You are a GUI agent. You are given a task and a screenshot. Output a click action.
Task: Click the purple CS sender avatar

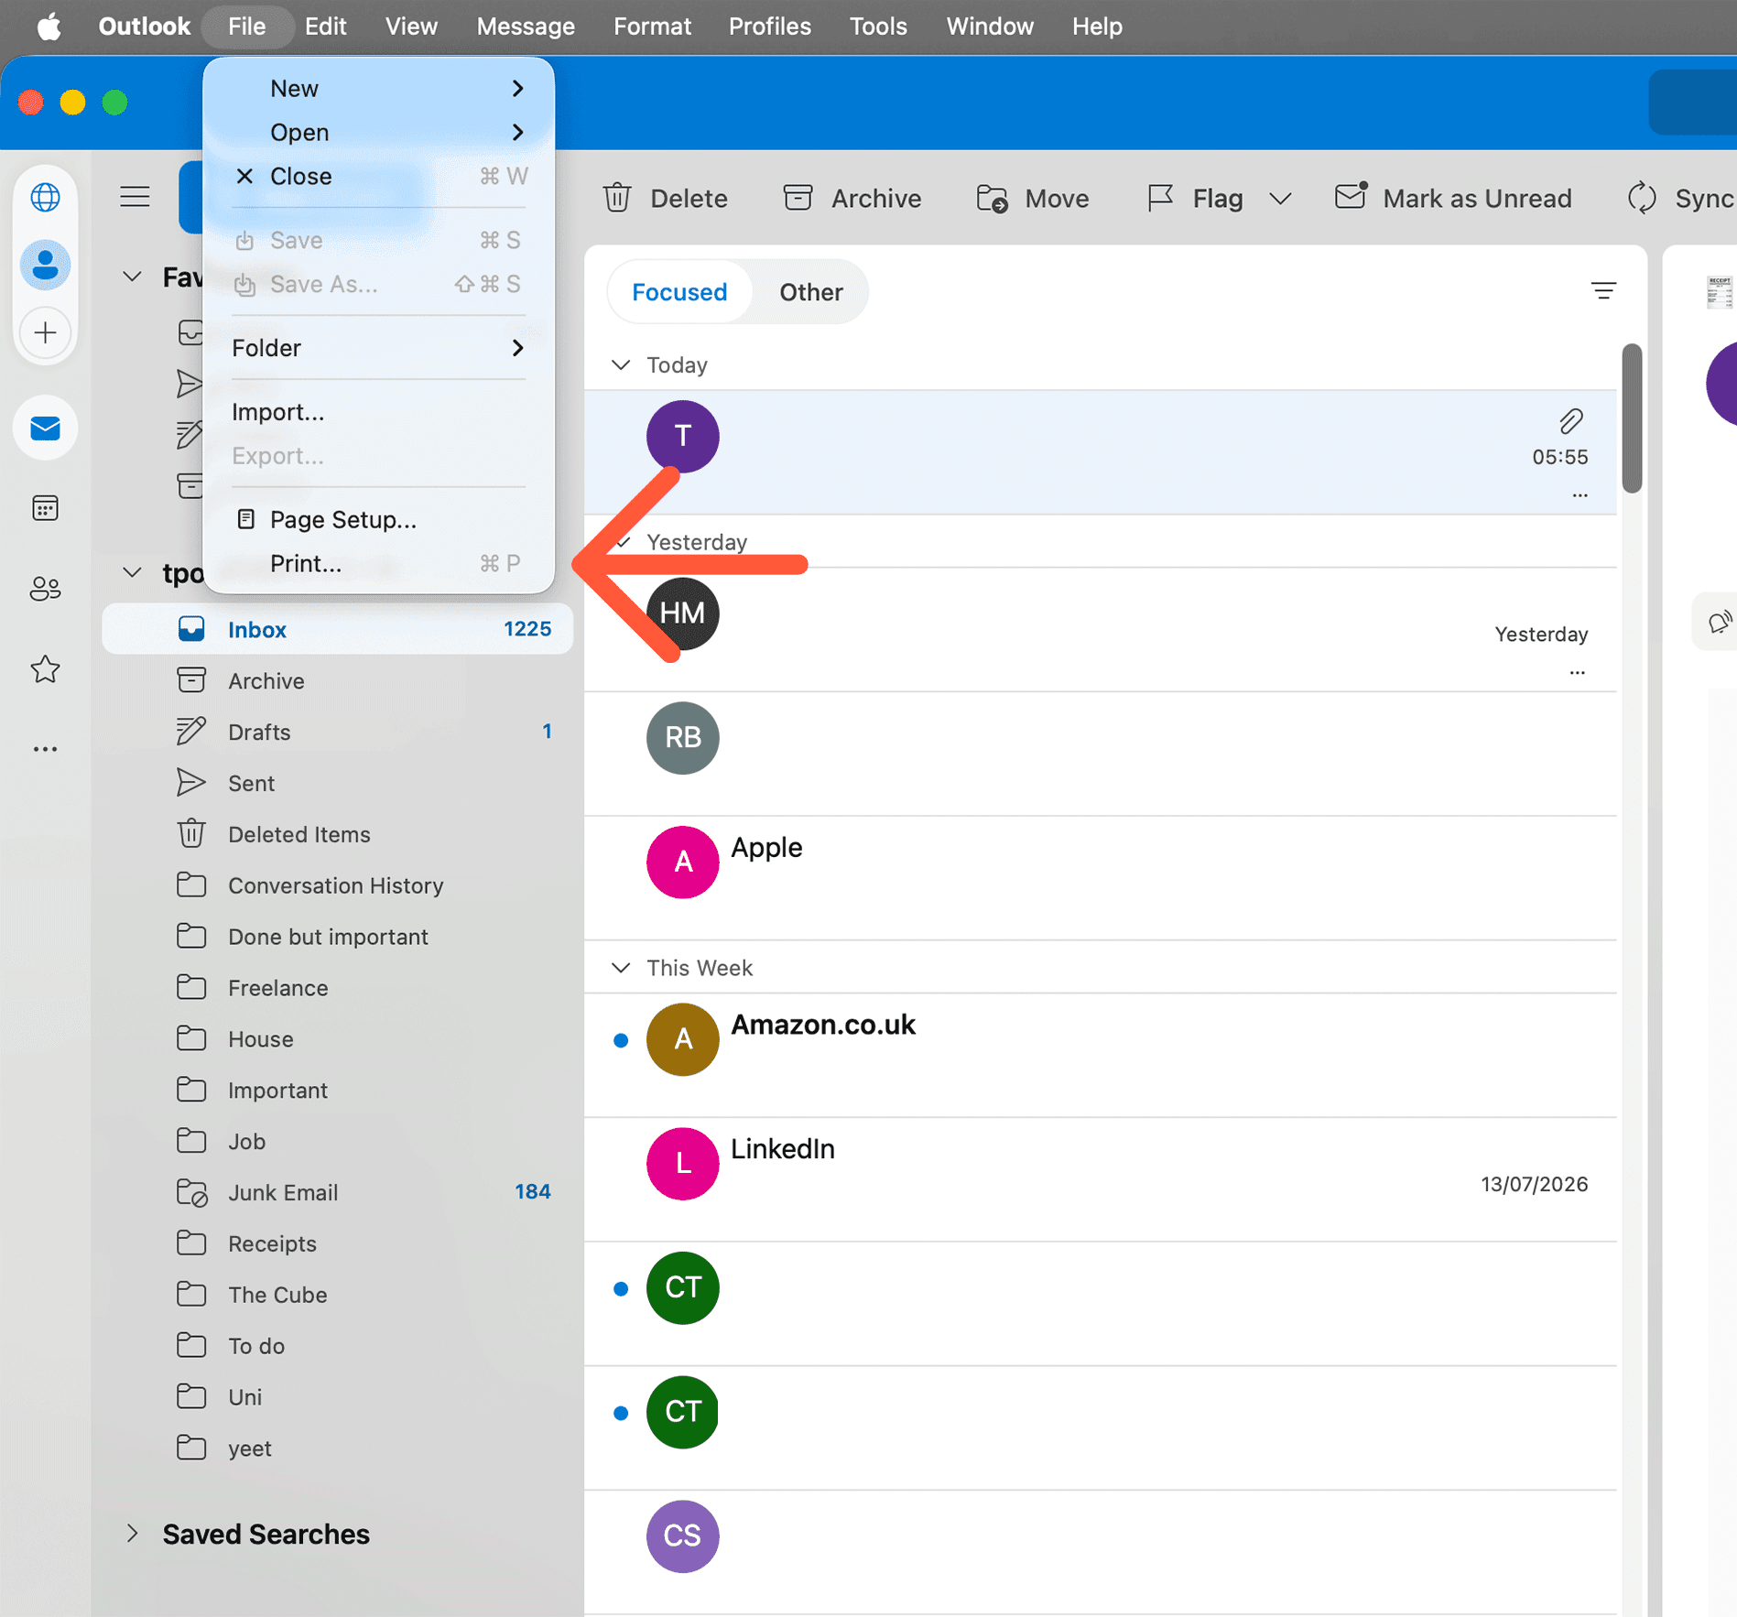click(683, 1536)
